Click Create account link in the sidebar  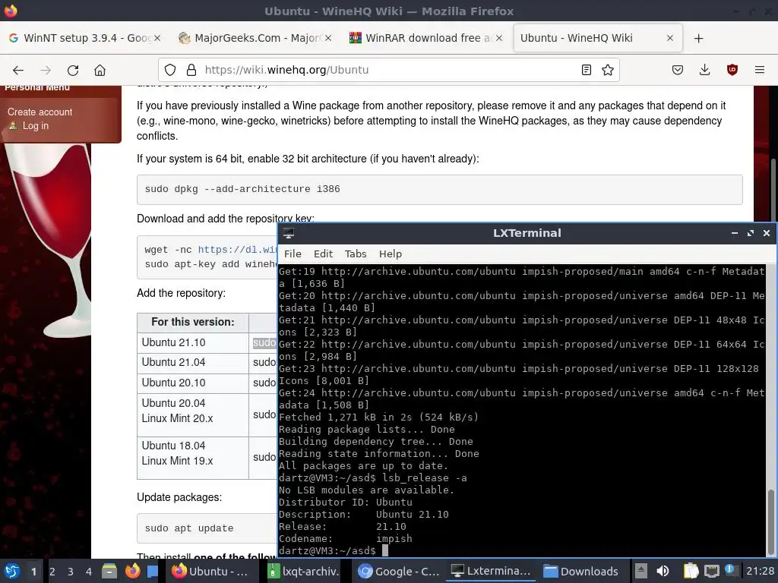click(40, 112)
